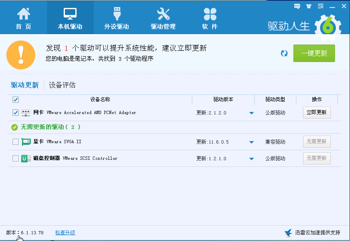Click the 版本:6.1.13.78 version text
Image resolution: width=350 pixels, height=241 pixels.
tap(25, 233)
